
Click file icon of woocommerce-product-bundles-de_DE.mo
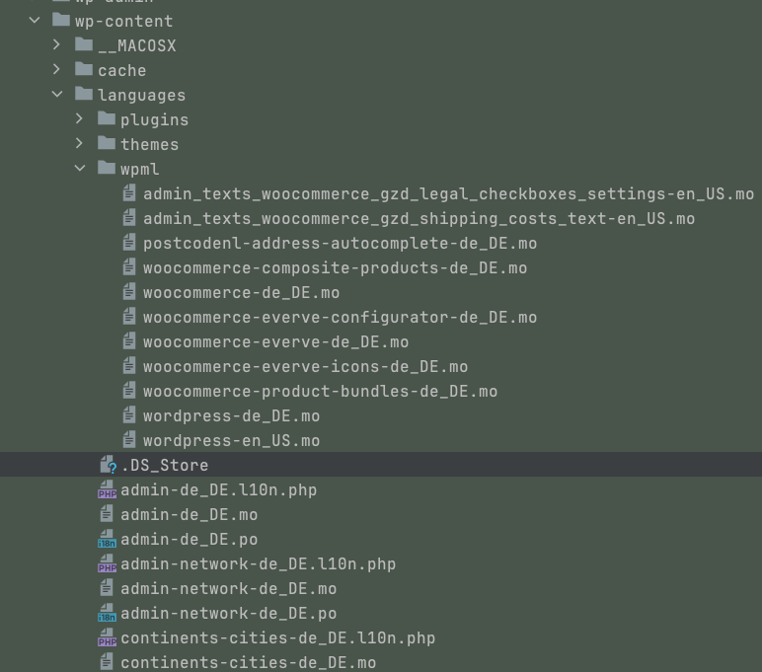click(129, 391)
